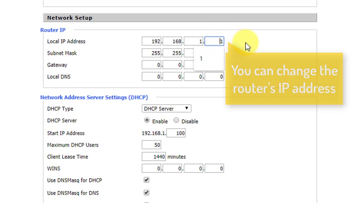The image size is (362, 203).
Task: Click the Network Setup section header
Action: point(180,18)
